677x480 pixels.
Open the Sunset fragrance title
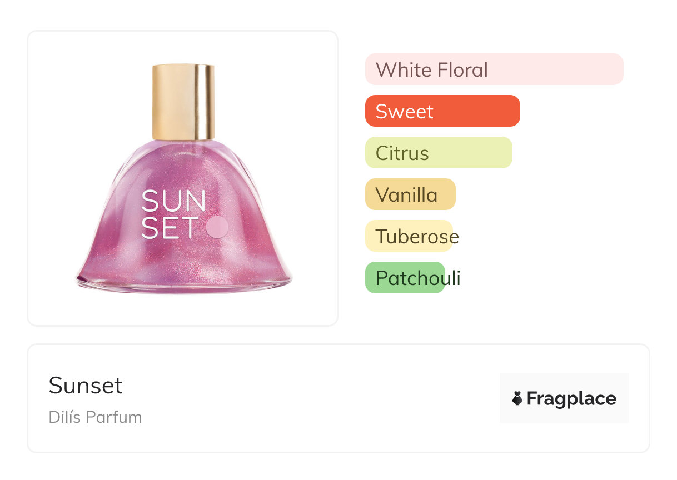click(x=86, y=386)
